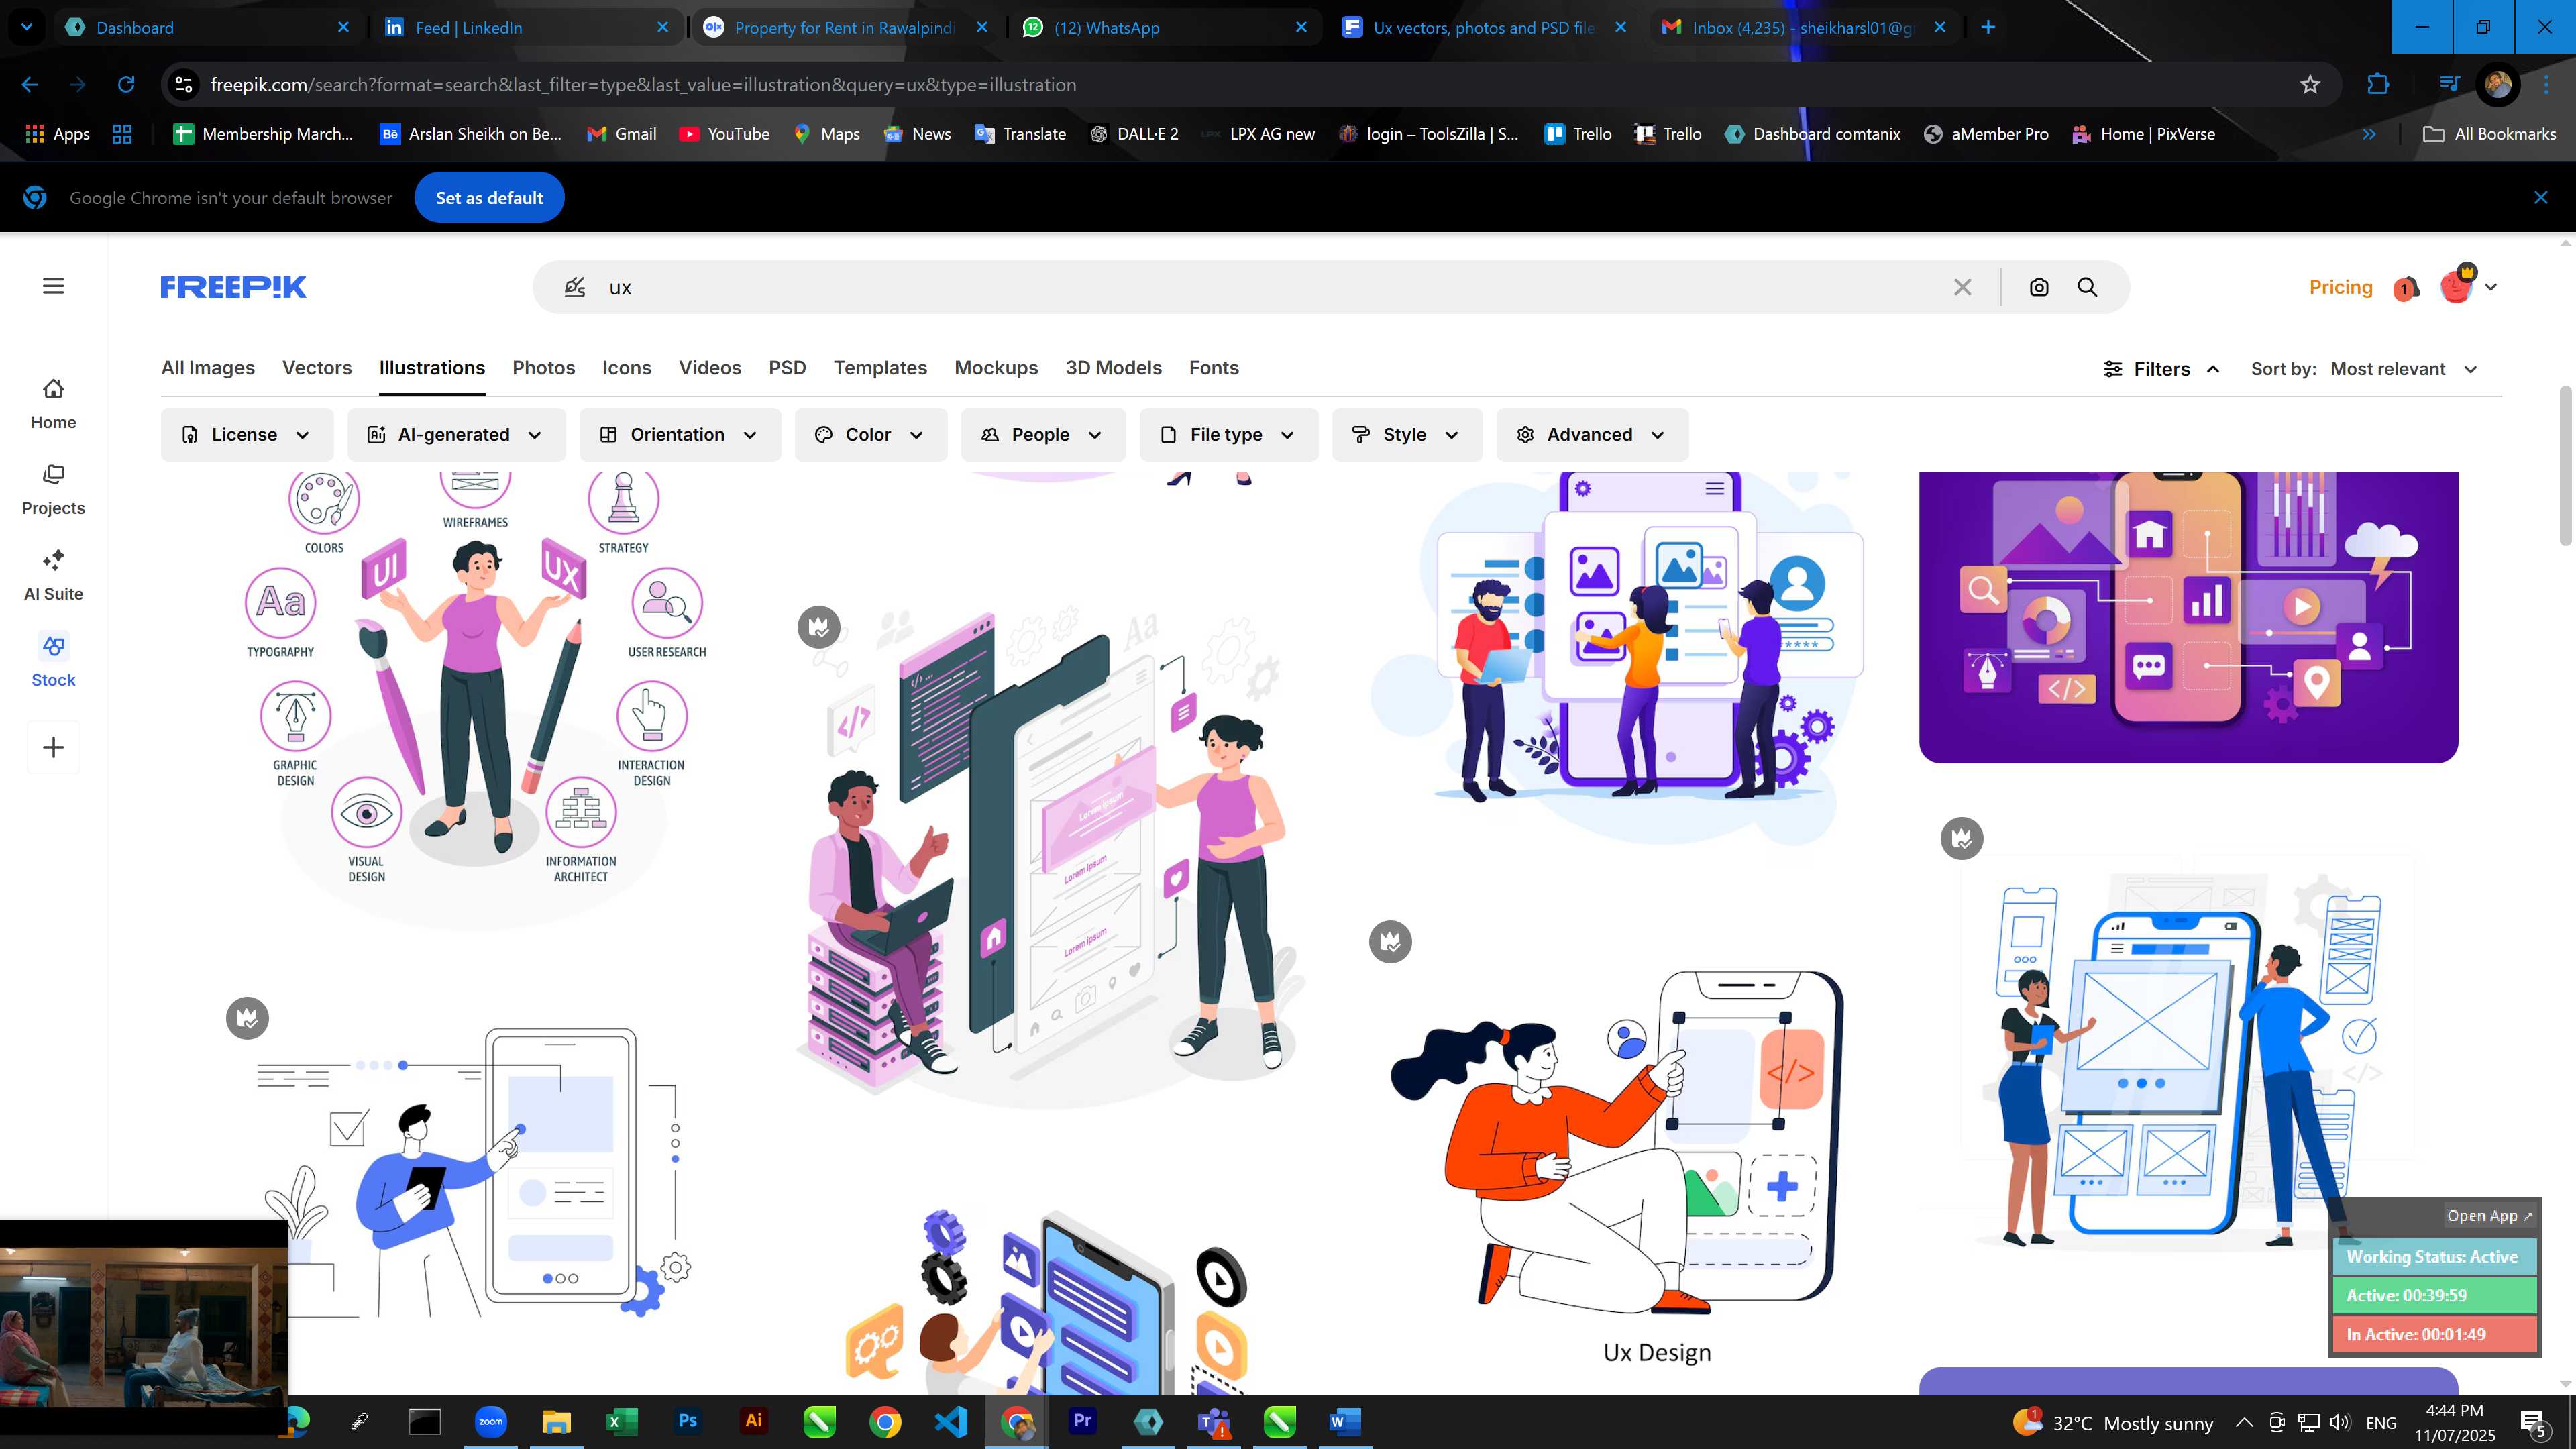Switch to the WhatsApp browser tab
Screen dimensions: 2576x1449
click(1165, 27)
